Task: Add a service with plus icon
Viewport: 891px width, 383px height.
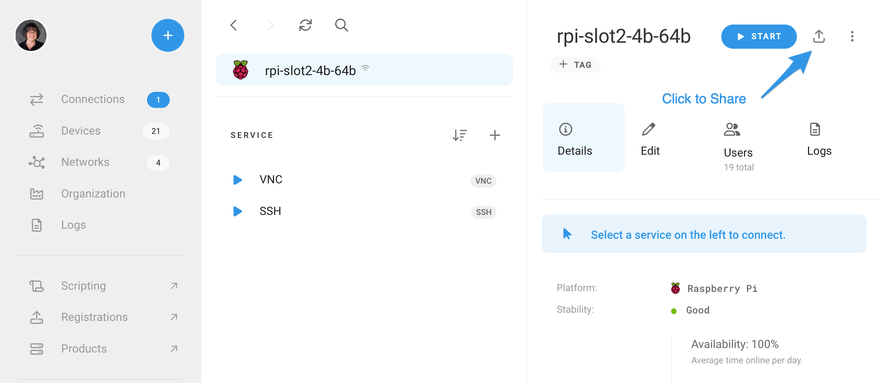Action: tap(495, 135)
